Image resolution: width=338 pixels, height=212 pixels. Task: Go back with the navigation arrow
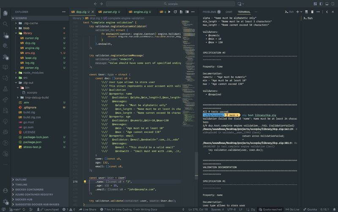95,4
